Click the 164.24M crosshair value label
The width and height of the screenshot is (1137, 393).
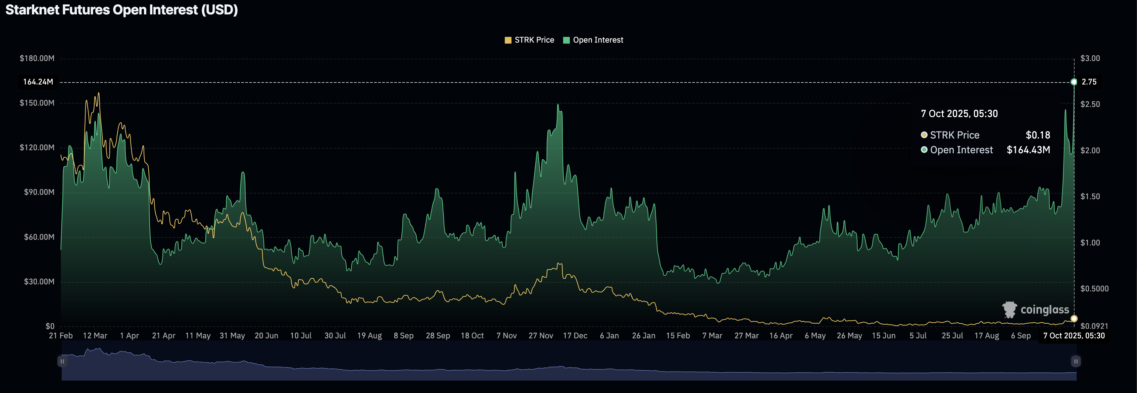(x=38, y=82)
